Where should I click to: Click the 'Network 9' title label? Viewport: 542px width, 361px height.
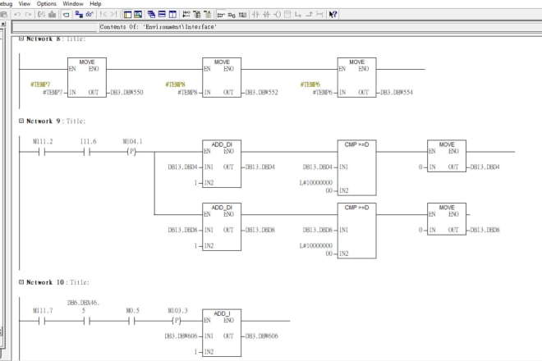pos(44,121)
